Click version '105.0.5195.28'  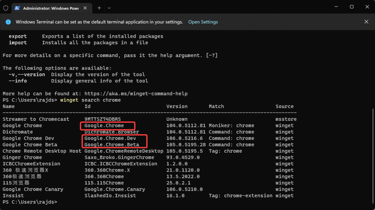tap(186, 145)
